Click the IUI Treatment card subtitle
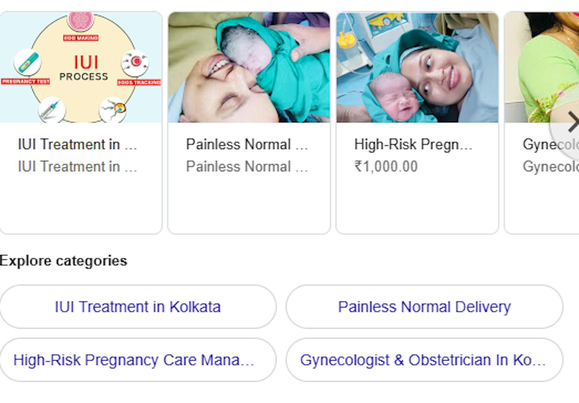The image size is (579, 403). click(78, 167)
